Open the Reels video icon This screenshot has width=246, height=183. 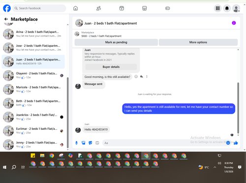pos(122,8)
